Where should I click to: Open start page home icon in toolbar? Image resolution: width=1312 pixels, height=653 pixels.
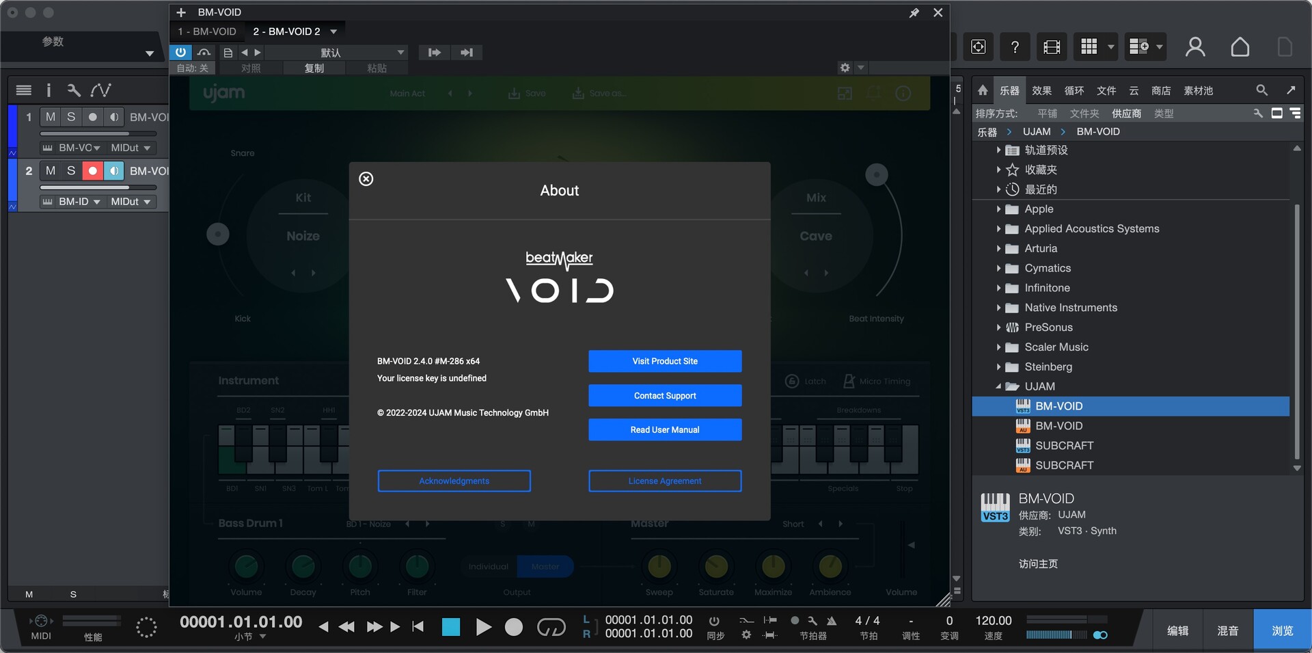click(1240, 46)
